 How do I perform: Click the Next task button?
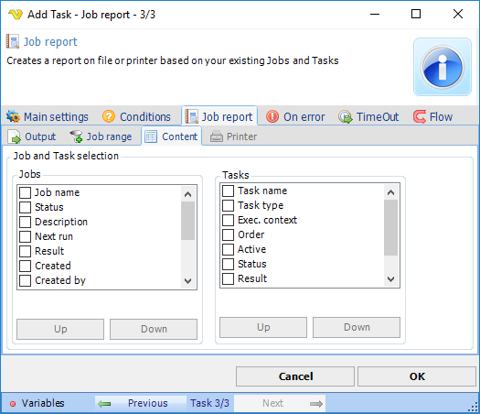(280, 404)
